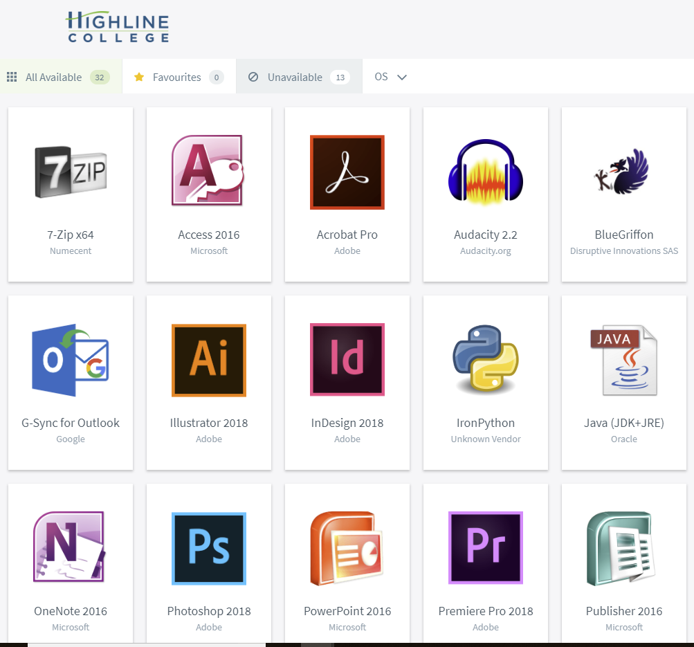This screenshot has height=647, width=694.
Task: Open the G-Sync for Outlook icon
Action: tap(71, 361)
